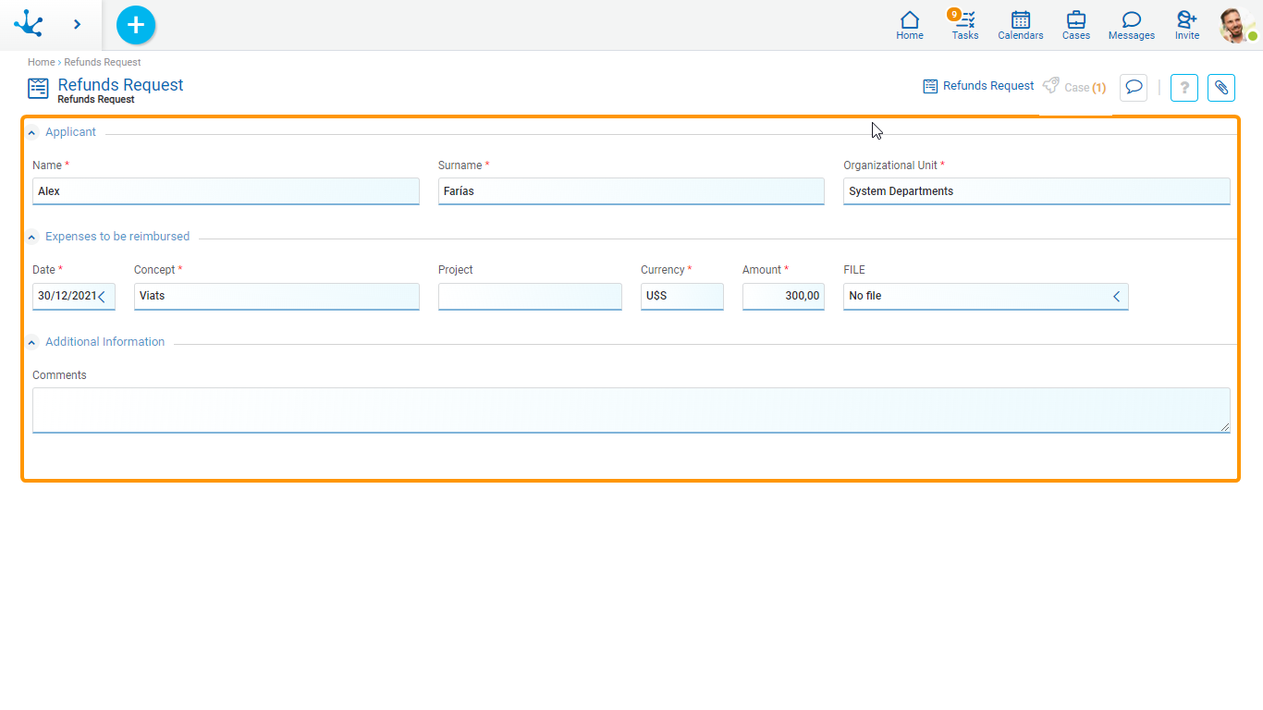Collapse the Additional Information section
Image resolution: width=1263 pixels, height=710 pixels.
[x=32, y=342]
